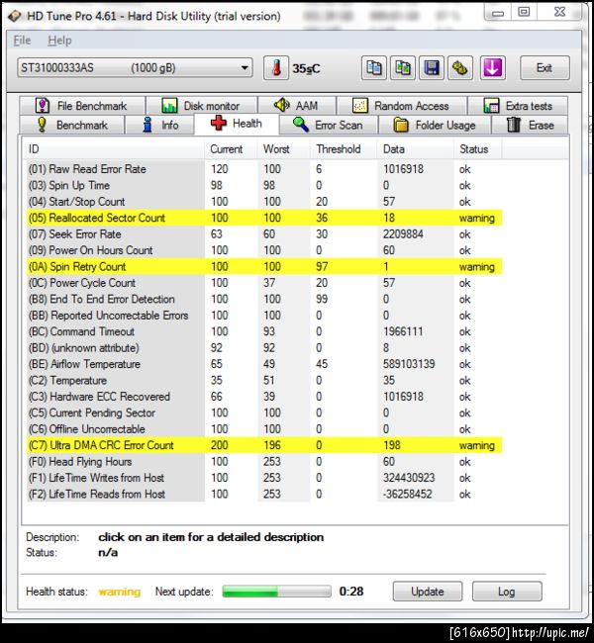Viewport: 594px width, 643px height.
Task: Select the (C3) Hardware ECC Recovered row
Action: (x=264, y=397)
